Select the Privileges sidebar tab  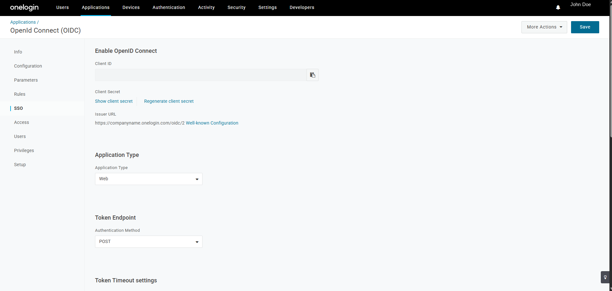[24, 150]
